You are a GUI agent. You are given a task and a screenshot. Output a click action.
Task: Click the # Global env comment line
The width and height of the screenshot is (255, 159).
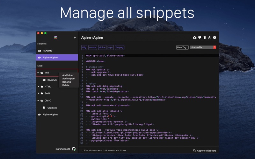point(95,67)
